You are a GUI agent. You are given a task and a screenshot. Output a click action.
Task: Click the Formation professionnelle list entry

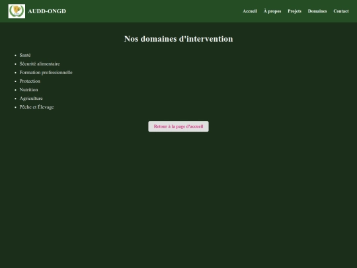coord(46,73)
